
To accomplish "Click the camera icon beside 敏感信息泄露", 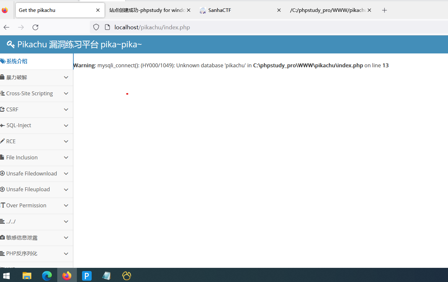I will point(3,238).
